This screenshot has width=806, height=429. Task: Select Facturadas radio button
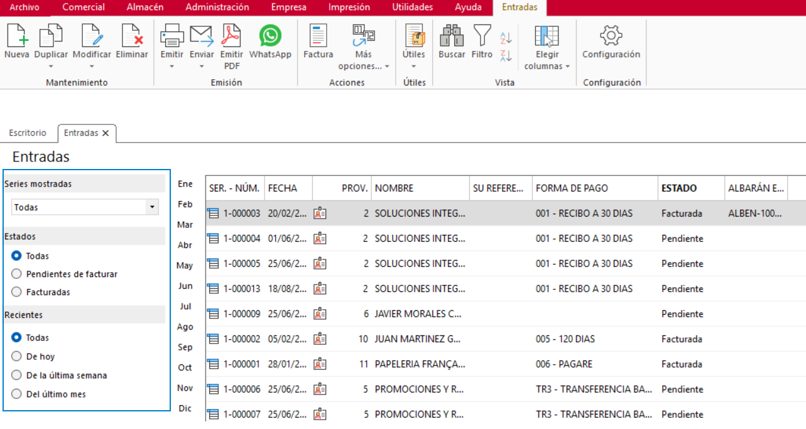[x=17, y=292]
